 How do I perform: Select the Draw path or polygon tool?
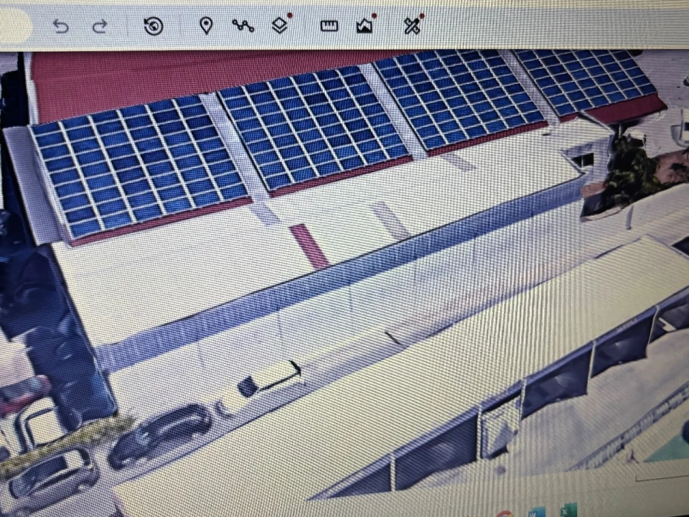(243, 26)
